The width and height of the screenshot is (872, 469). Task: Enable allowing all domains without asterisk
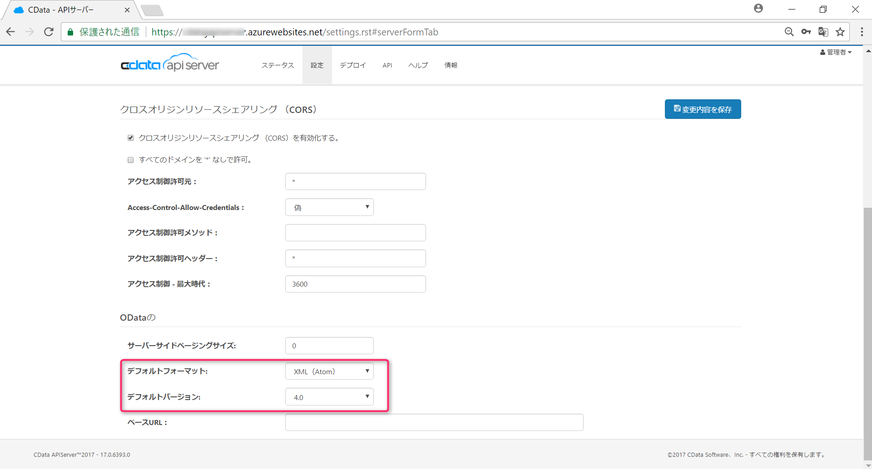click(x=130, y=160)
